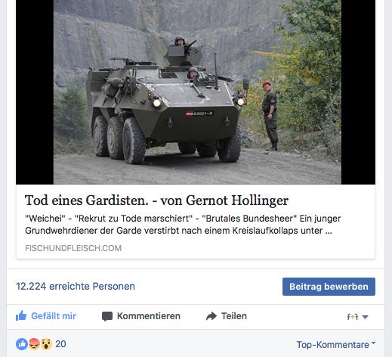Click the reaction count 20
This screenshot has width=392, height=357.
click(60, 344)
